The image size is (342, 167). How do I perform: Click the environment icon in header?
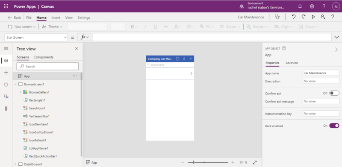(242, 6)
